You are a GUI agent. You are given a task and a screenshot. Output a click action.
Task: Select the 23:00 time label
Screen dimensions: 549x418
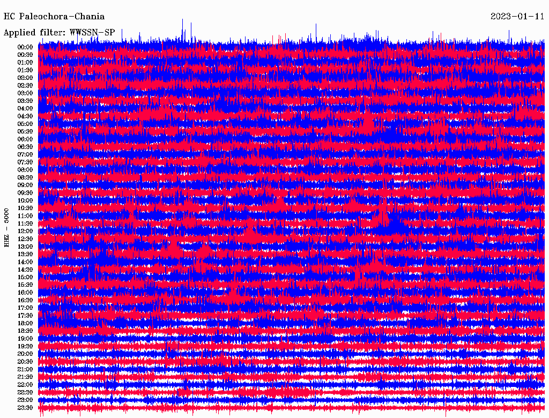[25, 400]
